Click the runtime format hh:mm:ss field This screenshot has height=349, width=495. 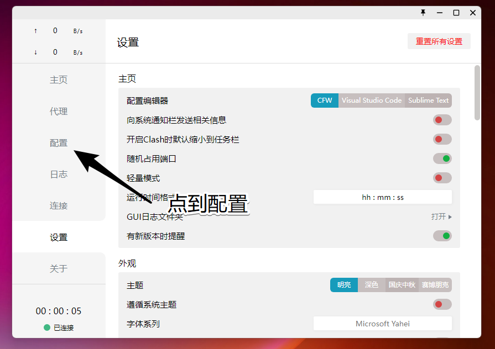tap(382, 197)
